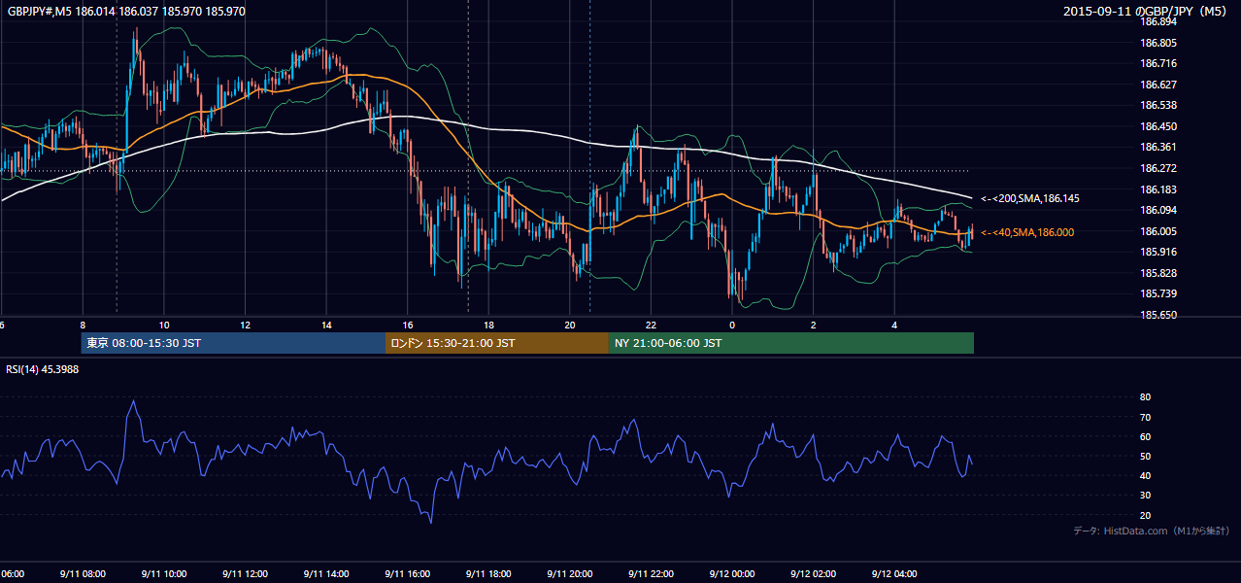This screenshot has height=583, width=1241.
Task: Click hour 22 on the price chart axis
Action: pos(652,326)
